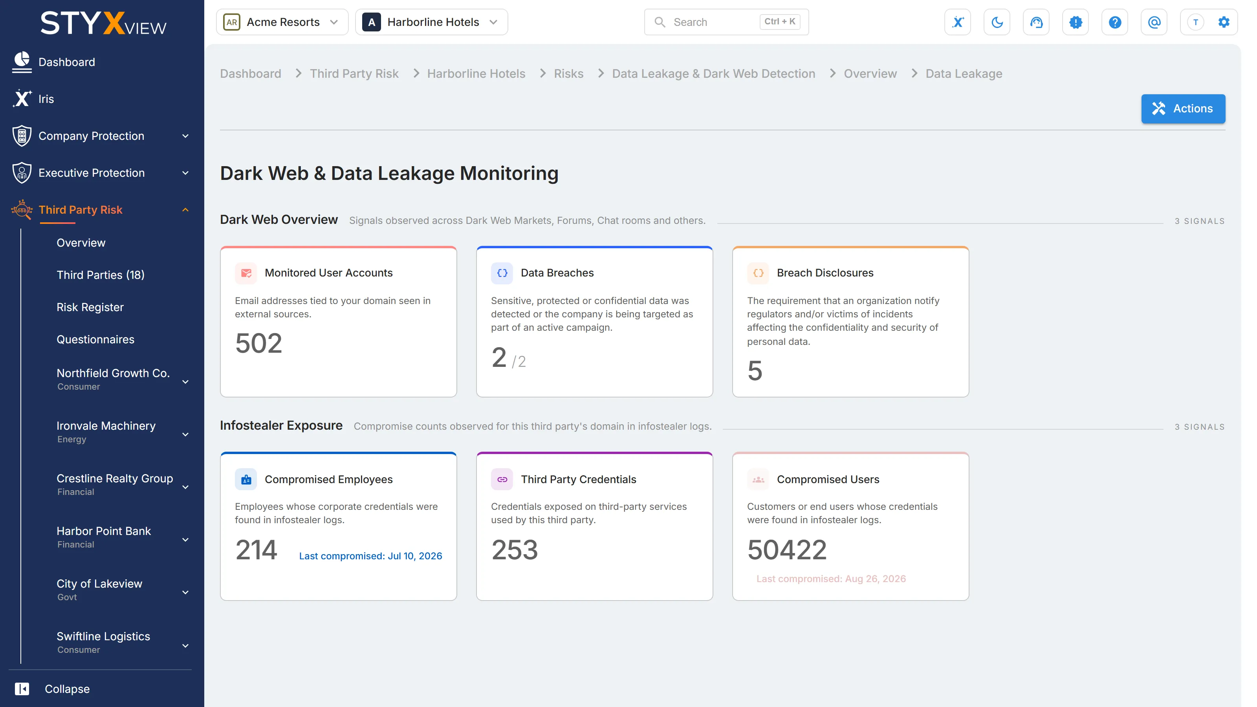This screenshot has height=707, width=1257.
Task: Toggle dark mode moon icon
Action: tap(997, 22)
